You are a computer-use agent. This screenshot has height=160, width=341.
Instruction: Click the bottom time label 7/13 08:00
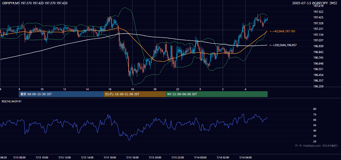pos(19,157)
